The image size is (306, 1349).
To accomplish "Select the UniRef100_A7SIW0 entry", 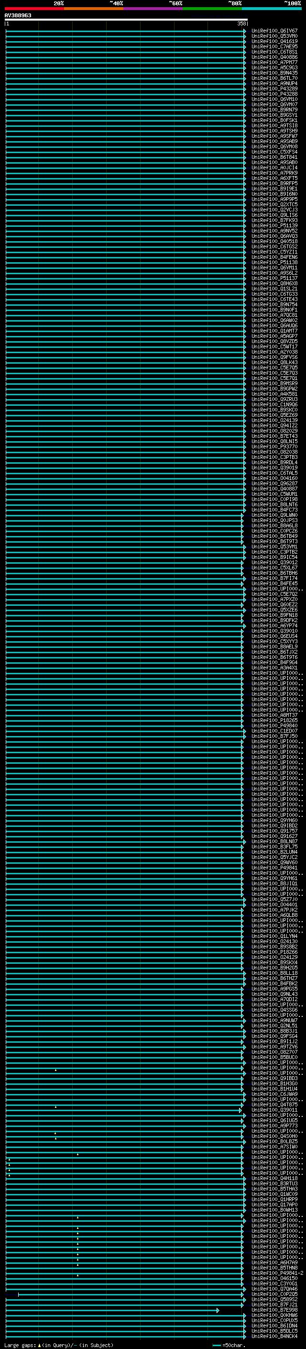I will (274, 1147).
